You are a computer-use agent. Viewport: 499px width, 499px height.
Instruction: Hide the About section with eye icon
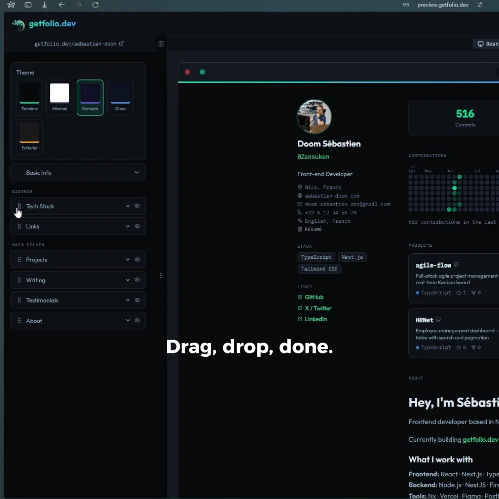(137, 321)
